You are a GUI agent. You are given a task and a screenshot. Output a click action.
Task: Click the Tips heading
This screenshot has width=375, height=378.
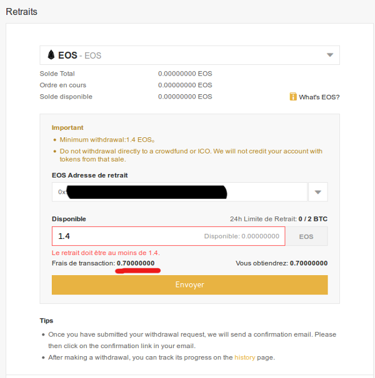tap(46, 321)
